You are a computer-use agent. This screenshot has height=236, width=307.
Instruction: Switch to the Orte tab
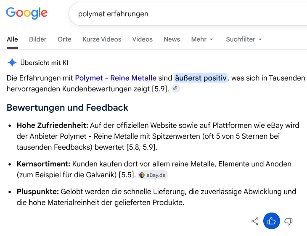64,39
